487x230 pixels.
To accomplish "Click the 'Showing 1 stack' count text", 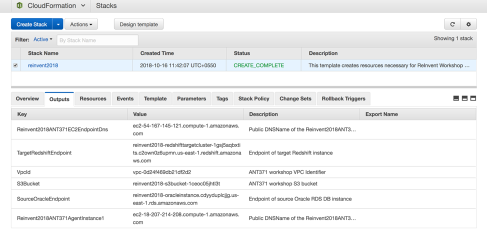I will coord(453,38).
